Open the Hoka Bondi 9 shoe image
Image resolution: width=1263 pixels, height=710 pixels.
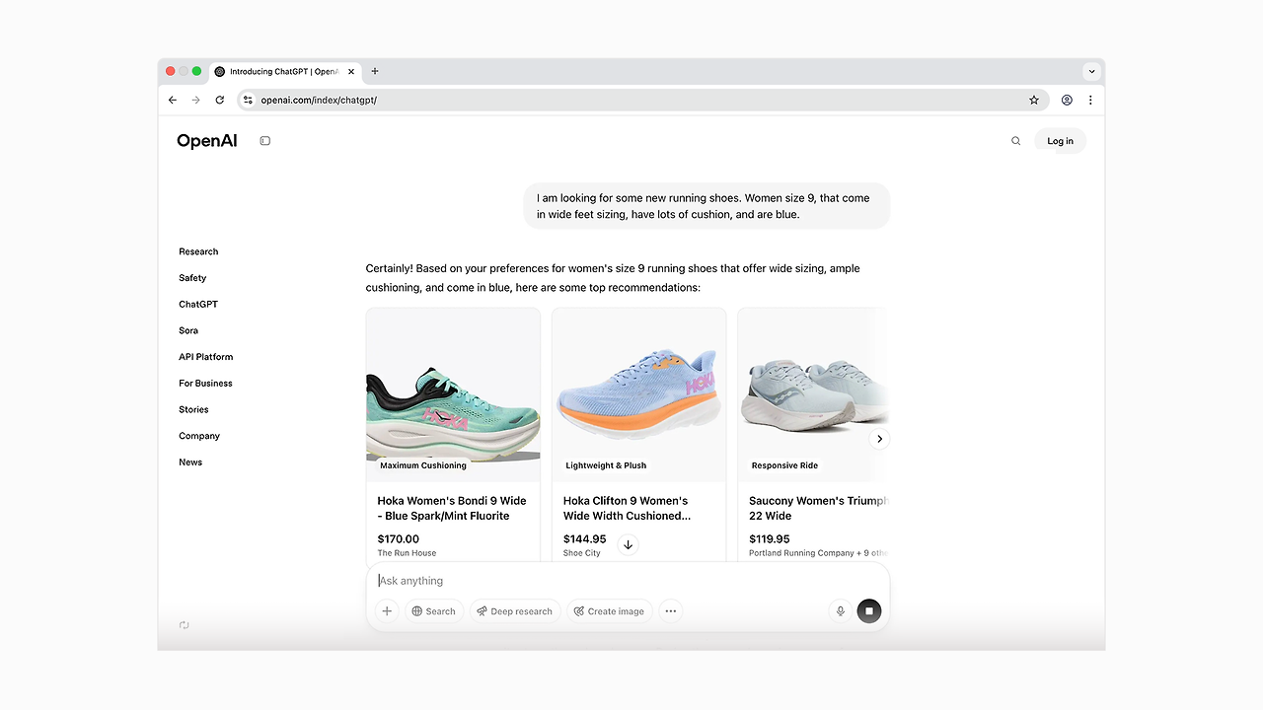pyautogui.click(x=453, y=394)
